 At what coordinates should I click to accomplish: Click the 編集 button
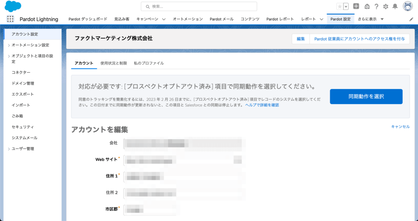coord(301,39)
